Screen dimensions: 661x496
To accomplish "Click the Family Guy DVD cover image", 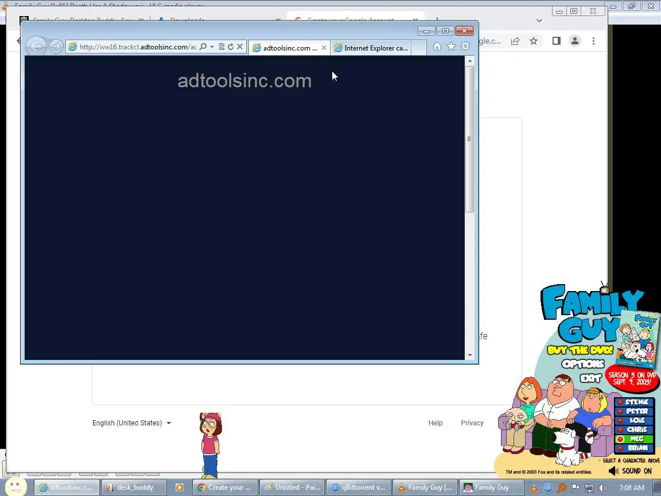I will pyautogui.click(x=637, y=339).
